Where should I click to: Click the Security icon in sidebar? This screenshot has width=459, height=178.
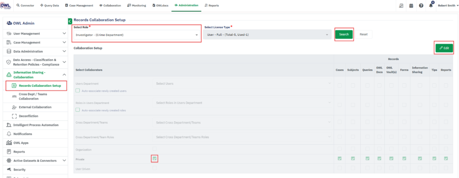(9, 169)
